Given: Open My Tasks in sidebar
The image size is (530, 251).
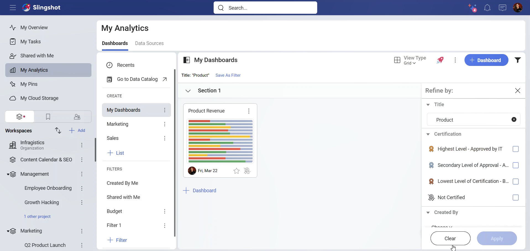Looking at the screenshot, I should [48, 42].
